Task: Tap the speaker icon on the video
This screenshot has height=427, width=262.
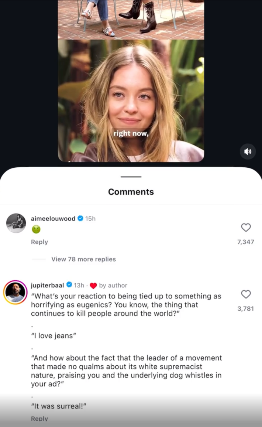Action: coord(248,151)
